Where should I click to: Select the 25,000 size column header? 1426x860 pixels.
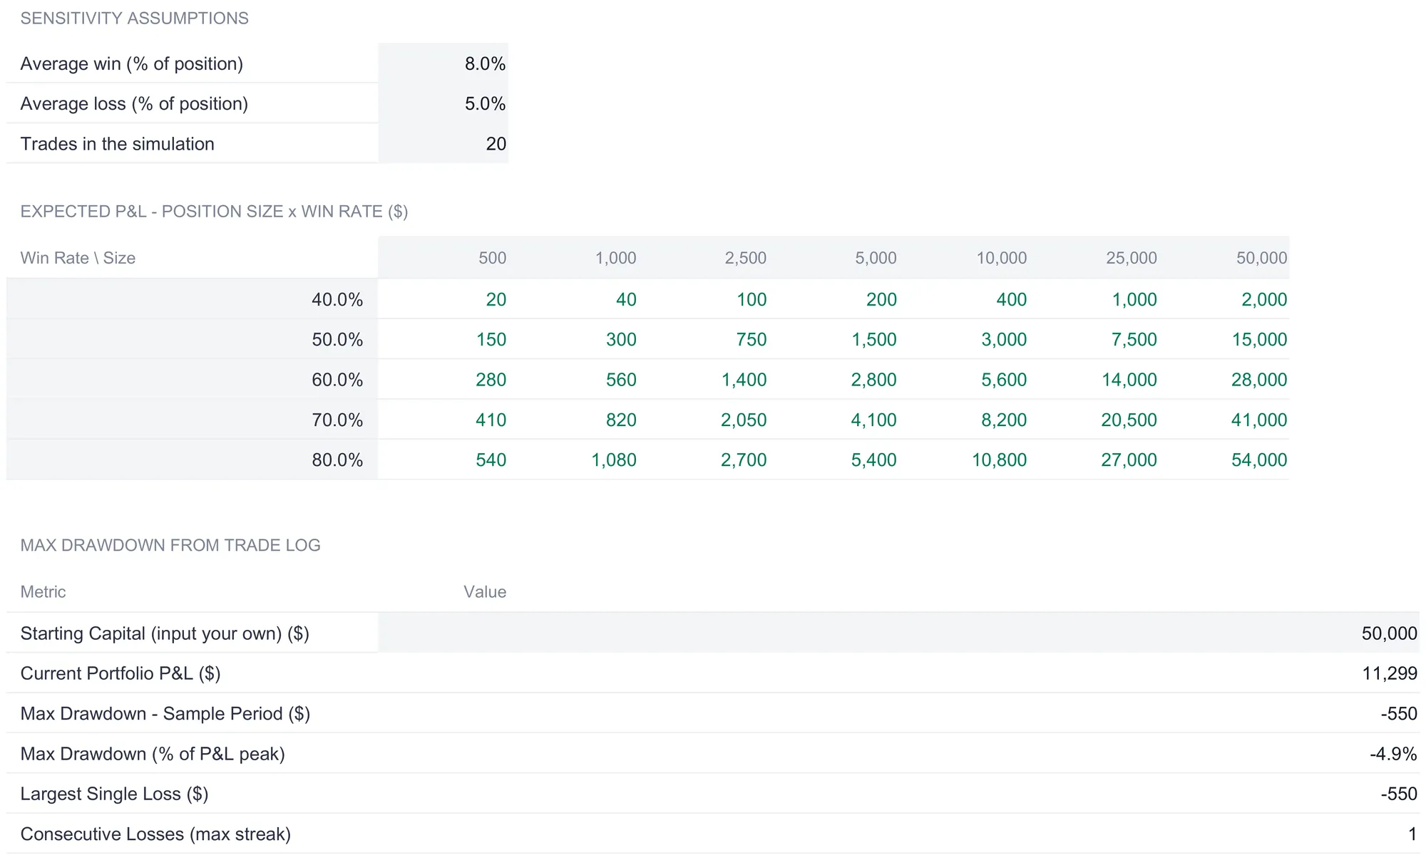[1132, 258]
